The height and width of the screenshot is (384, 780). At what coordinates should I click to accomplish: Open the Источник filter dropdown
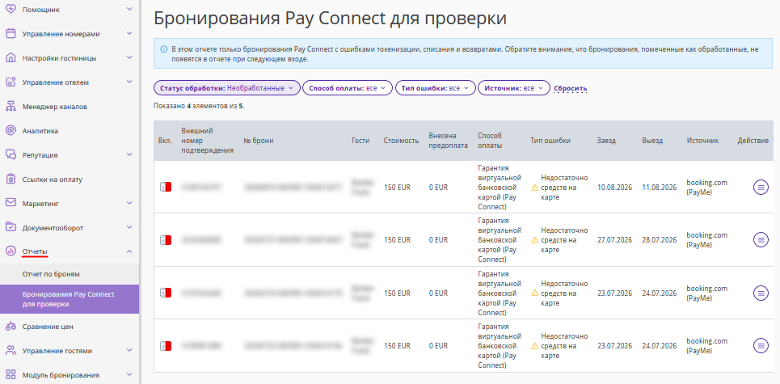click(x=514, y=88)
